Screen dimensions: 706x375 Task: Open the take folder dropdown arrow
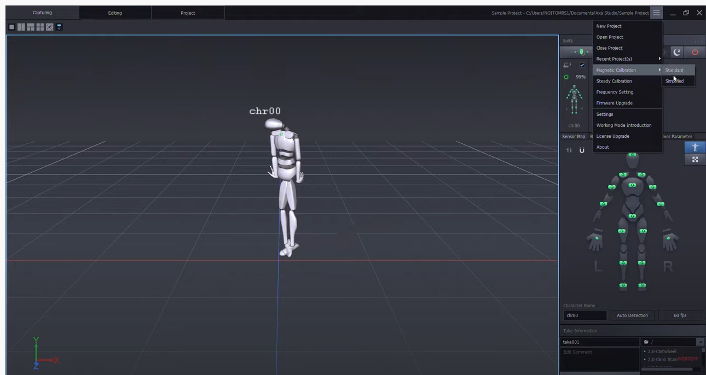click(699, 341)
